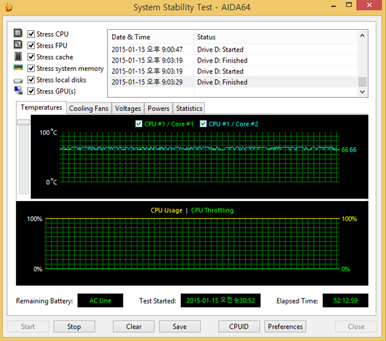Click the Elapsed Time value 52:12:59
Viewport: 386px width, 341px height.
coord(345,300)
